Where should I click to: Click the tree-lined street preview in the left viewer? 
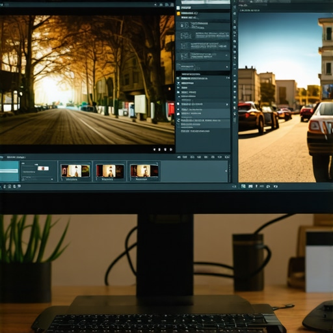[x=87, y=79]
